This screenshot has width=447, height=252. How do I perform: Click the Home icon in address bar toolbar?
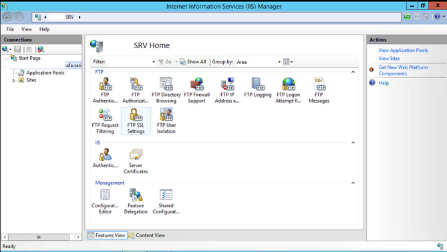[426, 17]
